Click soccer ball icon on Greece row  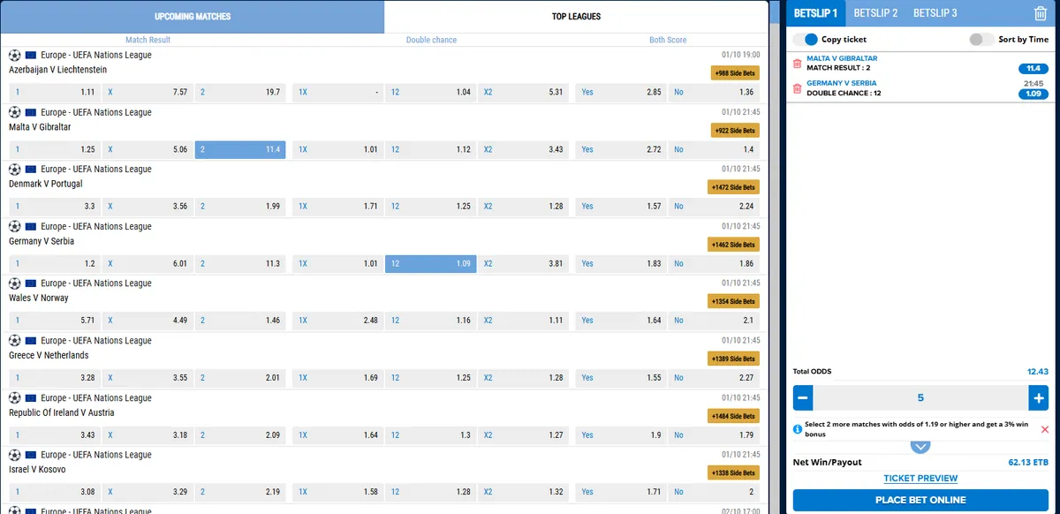click(14, 340)
